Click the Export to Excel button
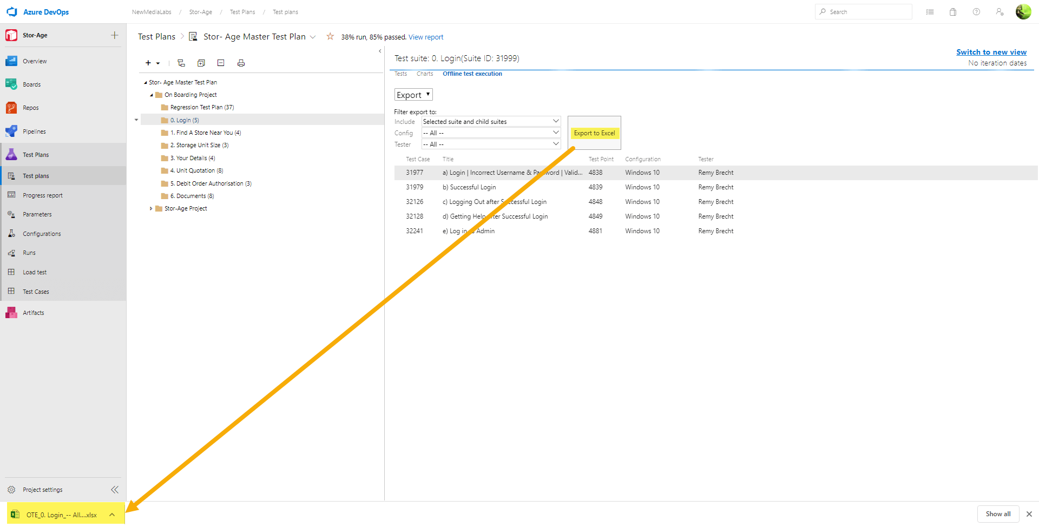 click(x=594, y=133)
